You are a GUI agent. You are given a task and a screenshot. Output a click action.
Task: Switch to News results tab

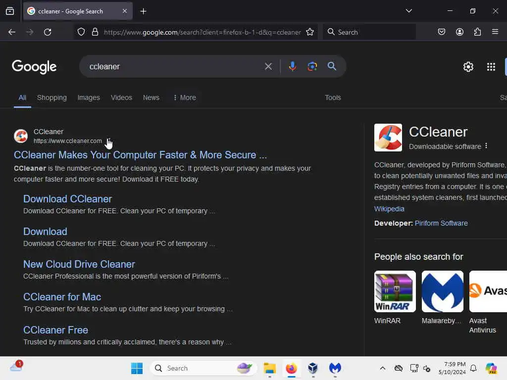click(x=151, y=97)
